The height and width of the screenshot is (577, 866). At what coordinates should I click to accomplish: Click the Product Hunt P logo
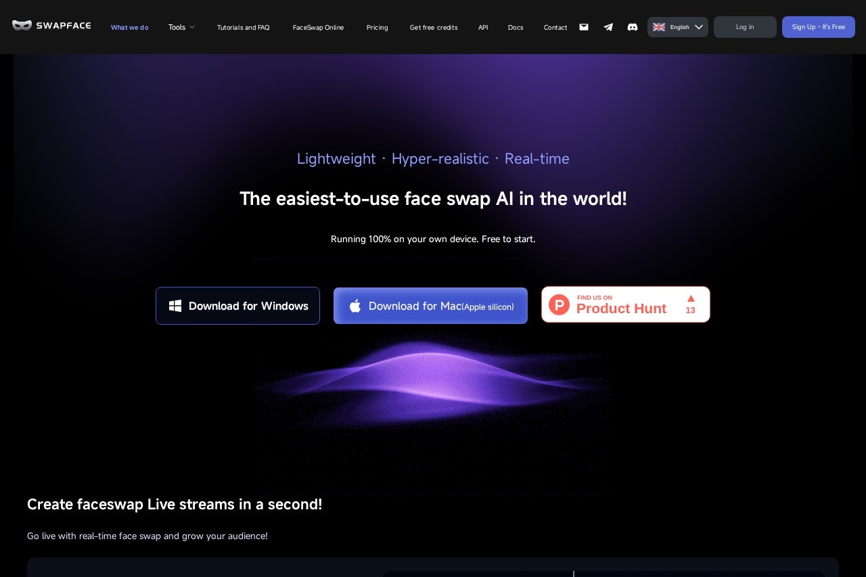click(560, 304)
